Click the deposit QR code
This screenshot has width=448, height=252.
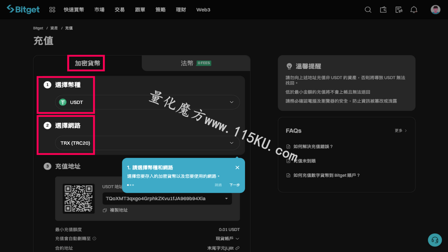point(79,199)
